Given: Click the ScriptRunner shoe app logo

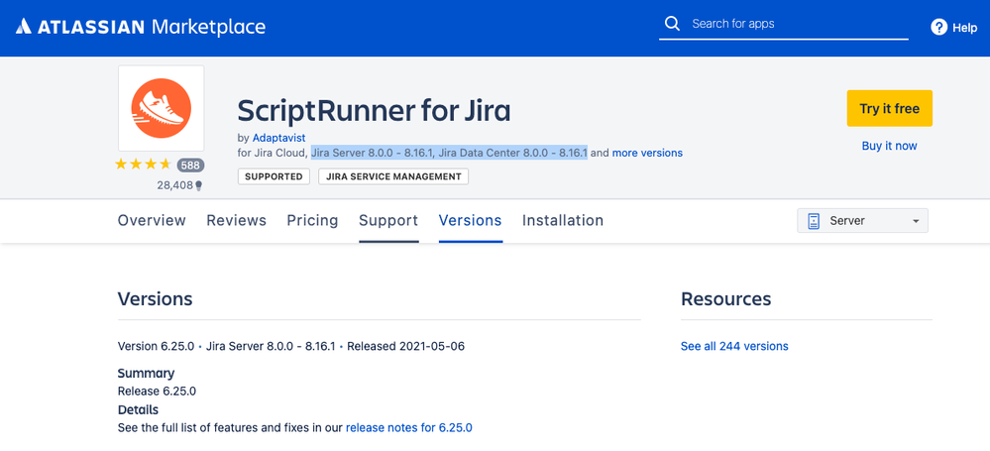Looking at the screenshot, I should [x=161, y=107].
